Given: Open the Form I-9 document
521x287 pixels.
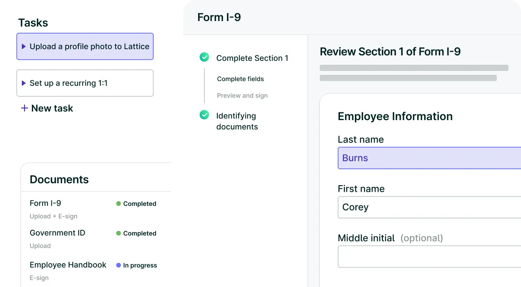Looking at the screenshot, I should [45, 203].
